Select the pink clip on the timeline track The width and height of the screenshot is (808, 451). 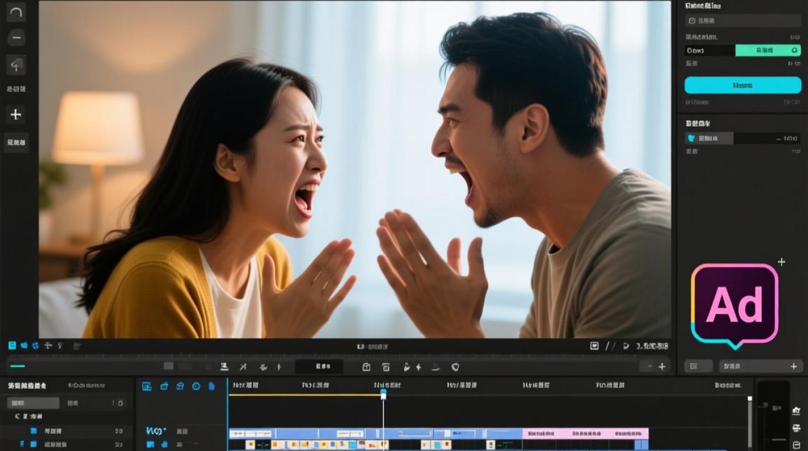point(586,433)
